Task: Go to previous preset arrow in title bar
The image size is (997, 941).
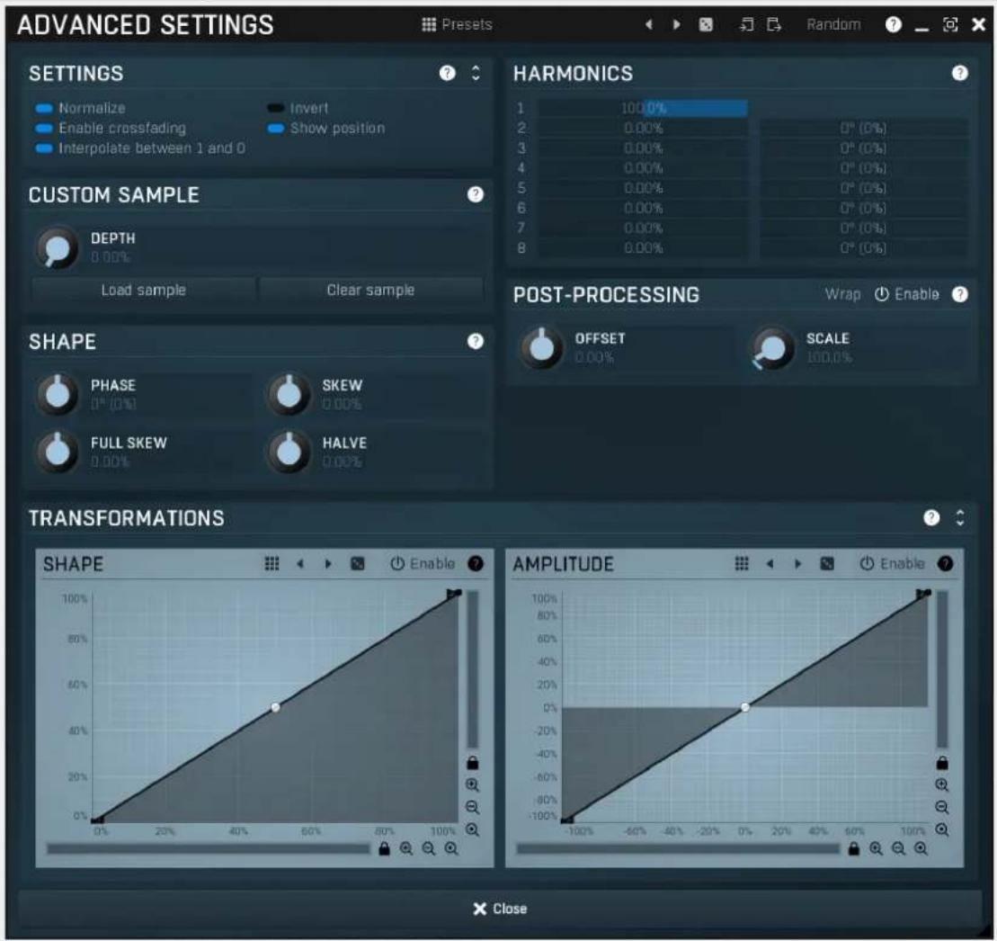Action: click(648, 24)
